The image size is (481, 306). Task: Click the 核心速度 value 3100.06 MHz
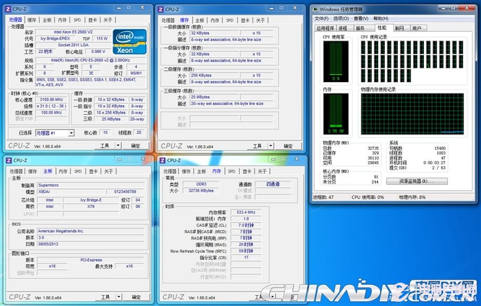(51, 100)
